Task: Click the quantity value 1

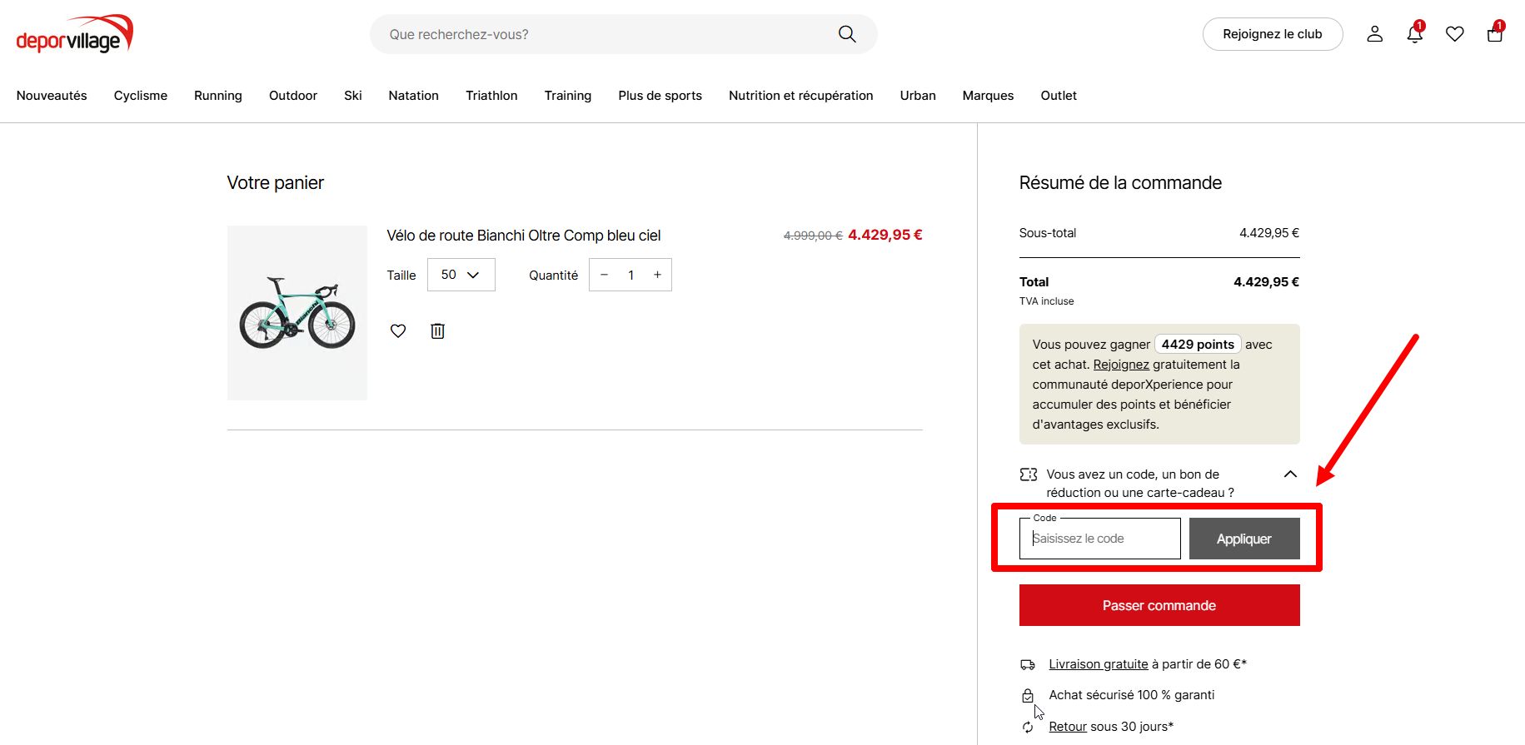Action: click(631, 275)
